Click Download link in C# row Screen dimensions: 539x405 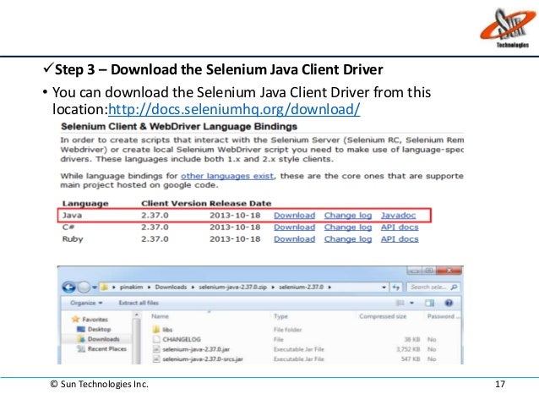[x=294, y=227]
